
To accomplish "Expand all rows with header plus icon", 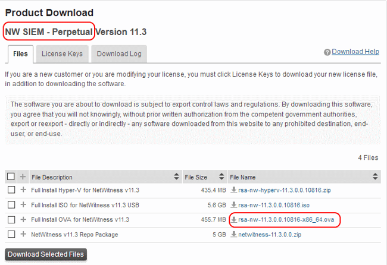I will coord(23,176).
